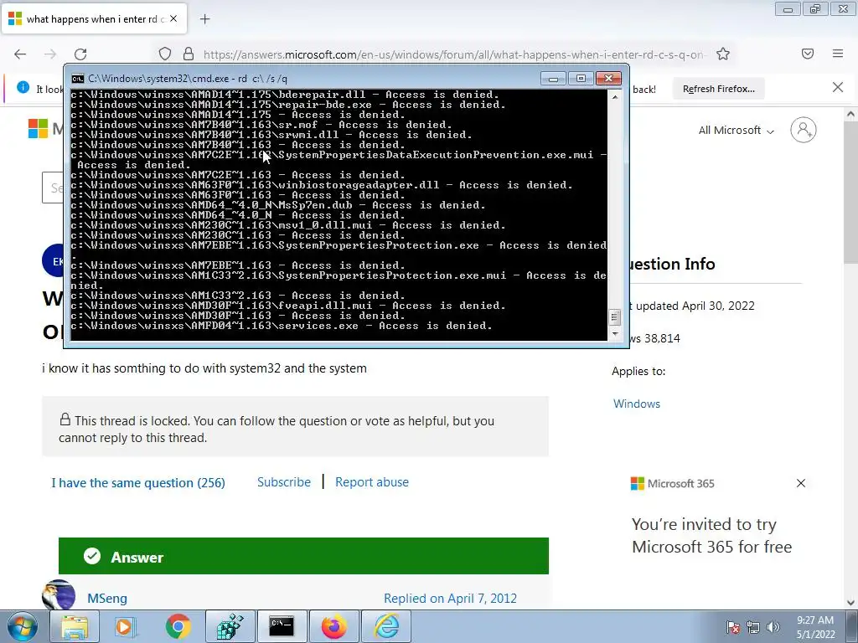The height and width of the screenshot is (643, 858).
Task: Click the cmd window scrollbar thumb
Action: point(615,317)
